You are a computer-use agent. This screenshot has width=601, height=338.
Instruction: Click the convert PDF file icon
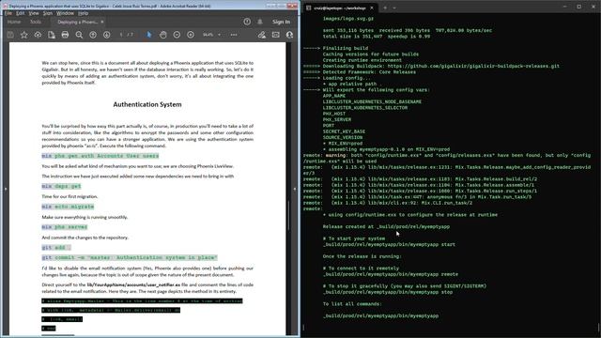(52, 35)
